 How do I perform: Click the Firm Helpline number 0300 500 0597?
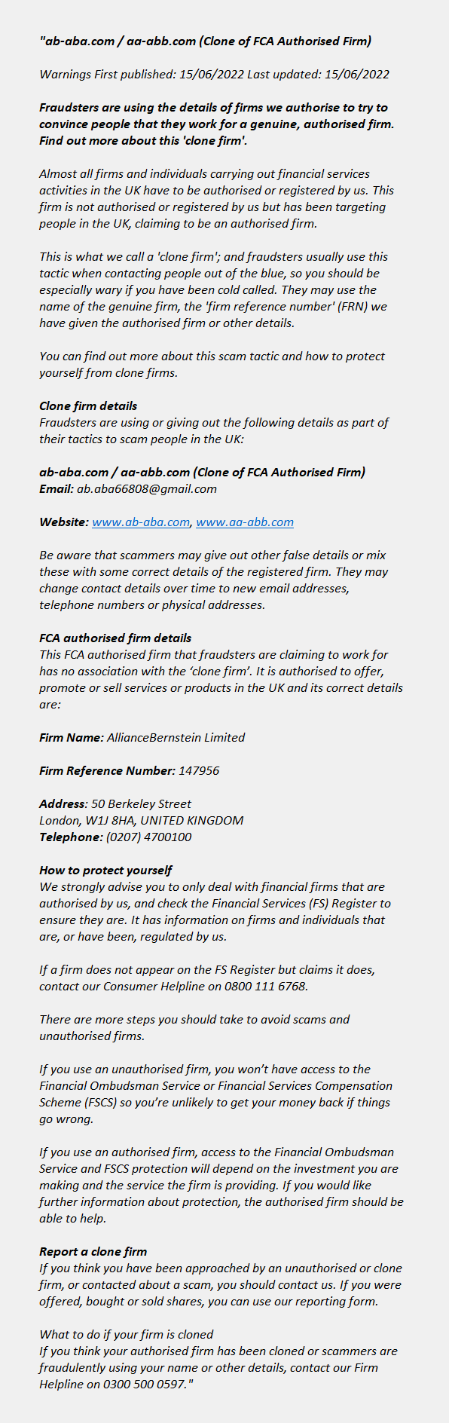coord(145,1384)
